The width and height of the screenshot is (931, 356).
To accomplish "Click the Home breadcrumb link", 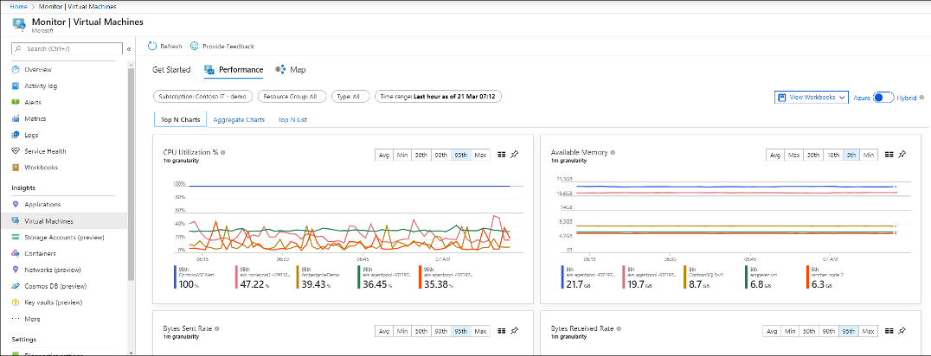I will tap(17, 6).
